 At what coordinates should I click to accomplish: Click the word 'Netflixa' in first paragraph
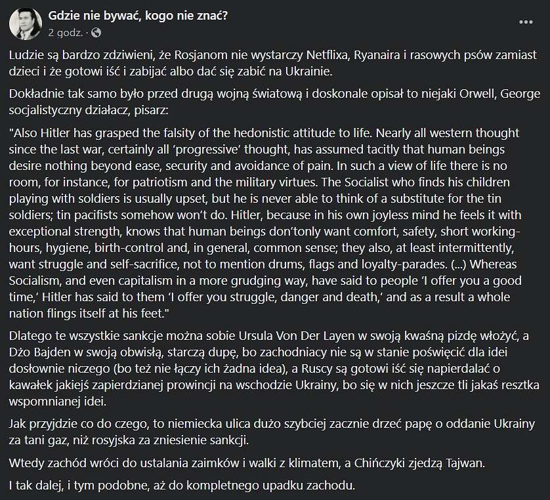329,55
